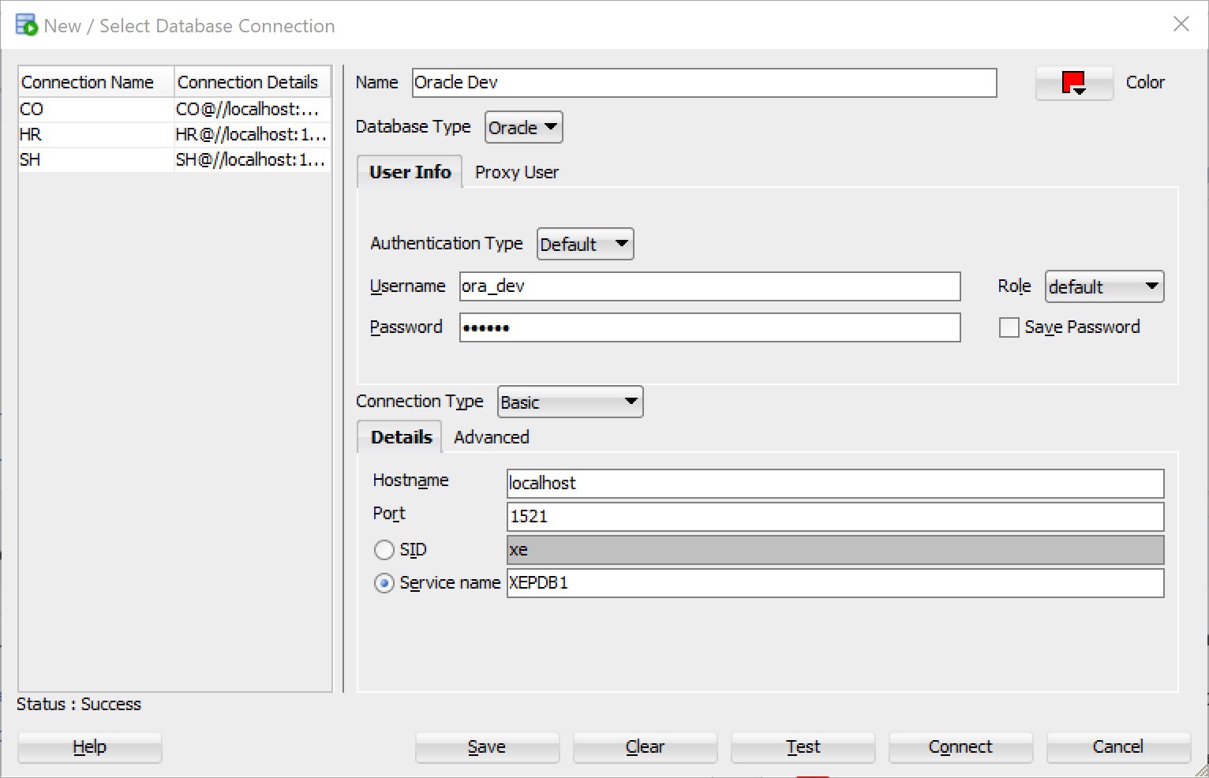1209x778 pixels.
Task: Click the HR@//localhost connection details cell
Action: [x=252, y=134]
